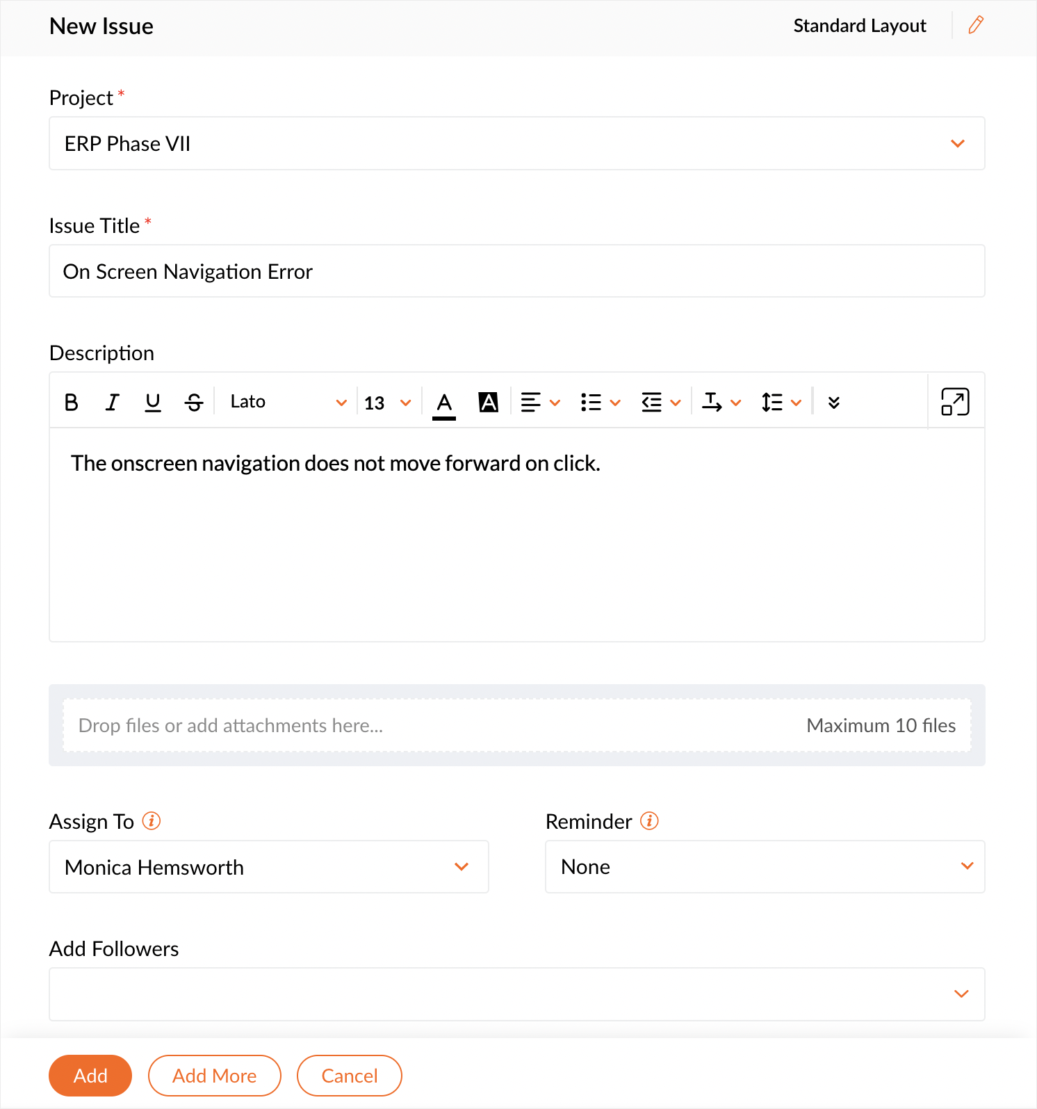This screenshot has height=1109, width=1037.
Task: Cancel the new issue form
Action: coord(350,1076)
